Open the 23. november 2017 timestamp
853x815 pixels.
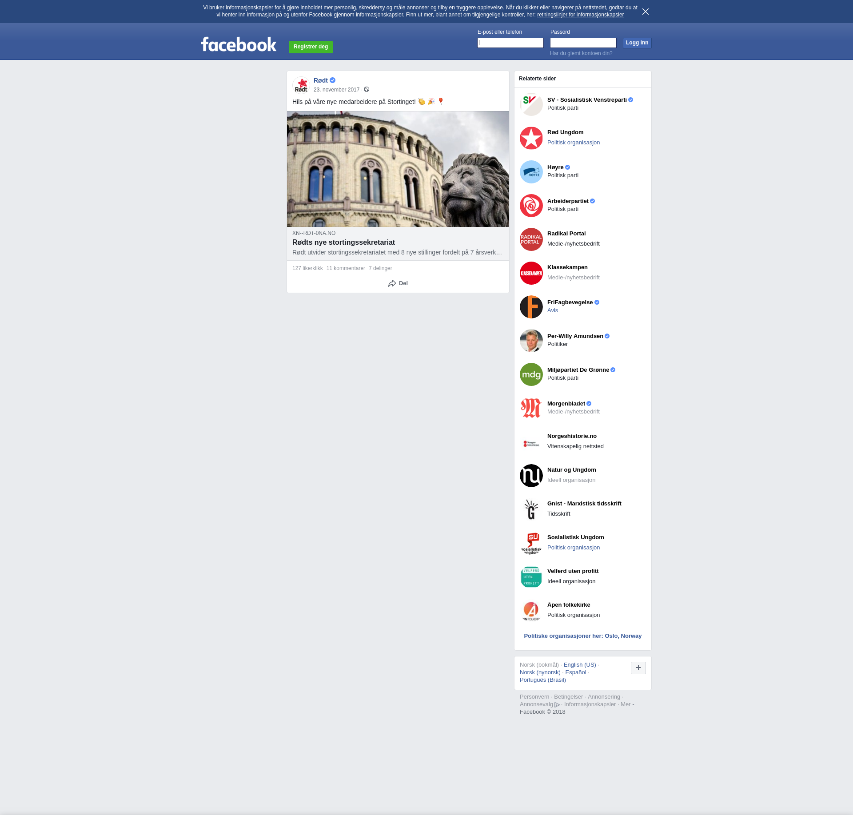336,90
